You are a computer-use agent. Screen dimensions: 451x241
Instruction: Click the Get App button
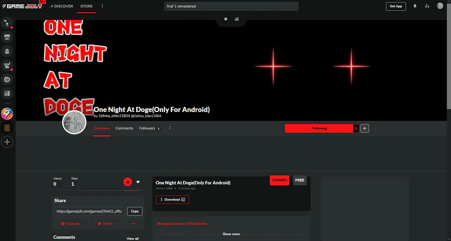tap(396, 6)
